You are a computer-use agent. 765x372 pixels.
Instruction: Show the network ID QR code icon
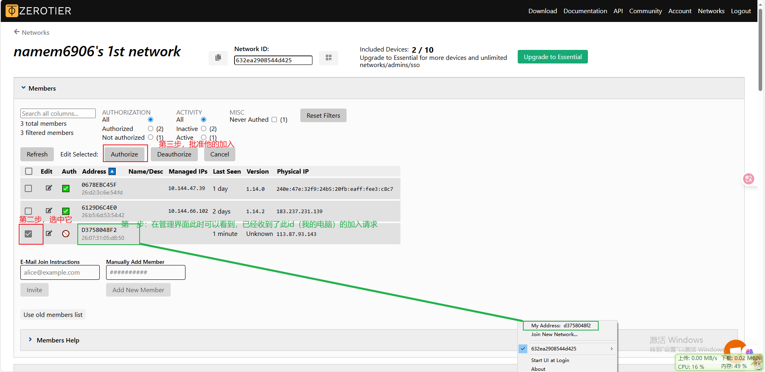[329, 58]
